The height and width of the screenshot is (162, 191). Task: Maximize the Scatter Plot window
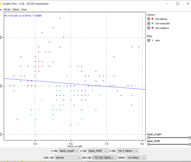178,4
